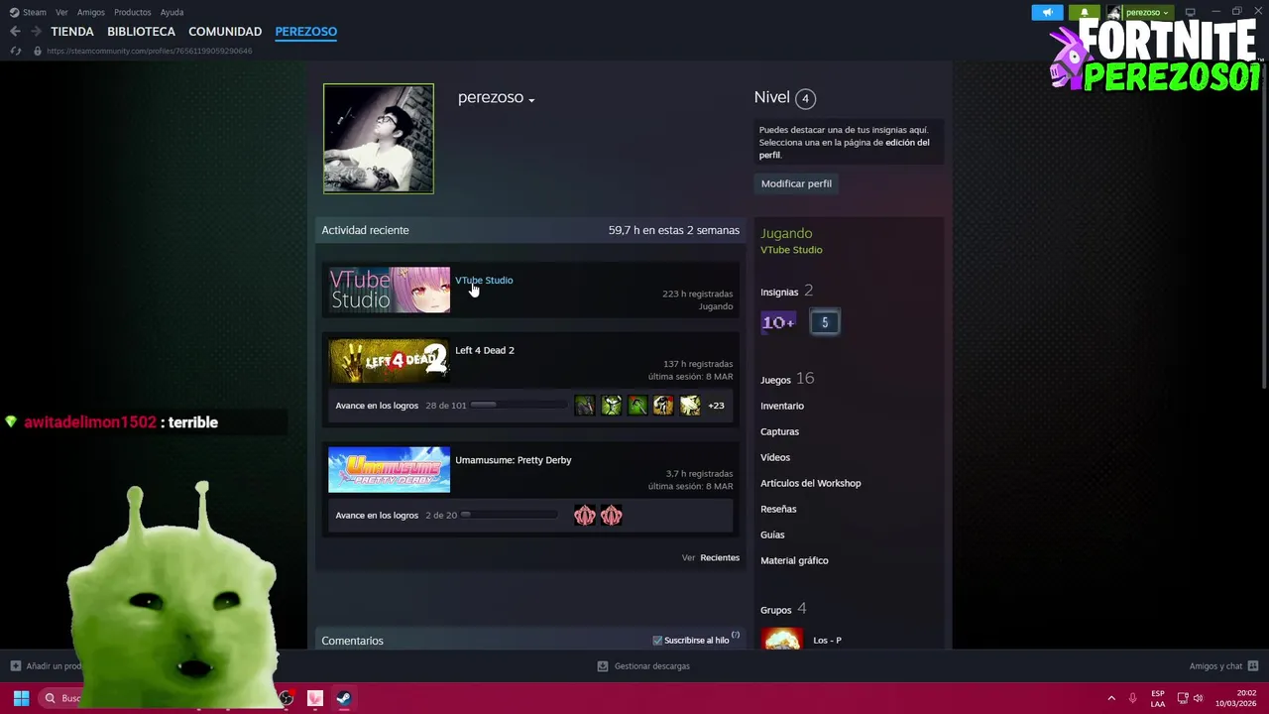Open the Ver menu
The width and height of the screenshot is (1269, 714).
61,12
